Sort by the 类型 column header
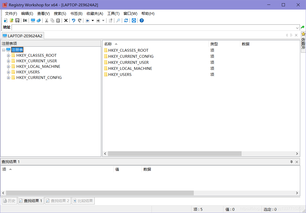This screenshot has width=306, height=213. 224,44
